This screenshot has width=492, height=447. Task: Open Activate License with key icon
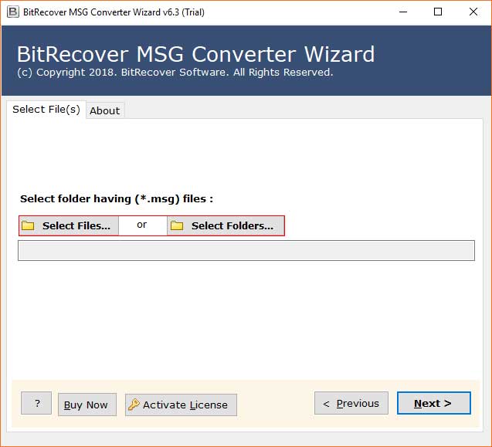181,405
